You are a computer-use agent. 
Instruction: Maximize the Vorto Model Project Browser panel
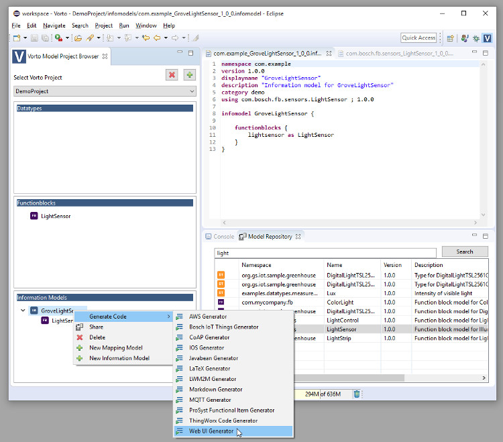coord(190,52)
